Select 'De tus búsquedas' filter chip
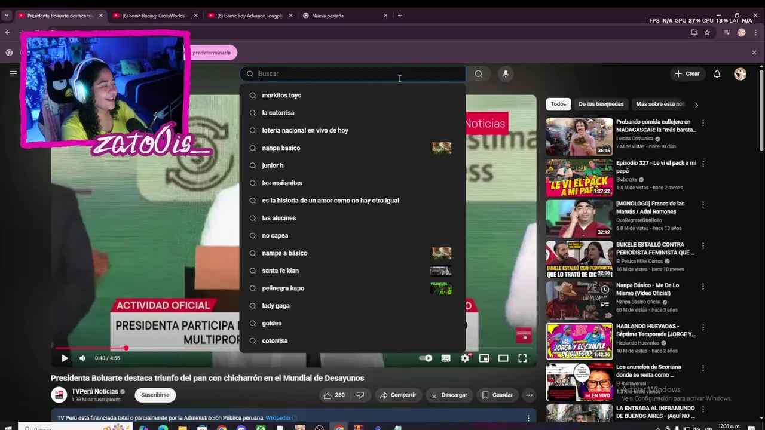Screen dimensions: 765x430 tap(601, 104)
